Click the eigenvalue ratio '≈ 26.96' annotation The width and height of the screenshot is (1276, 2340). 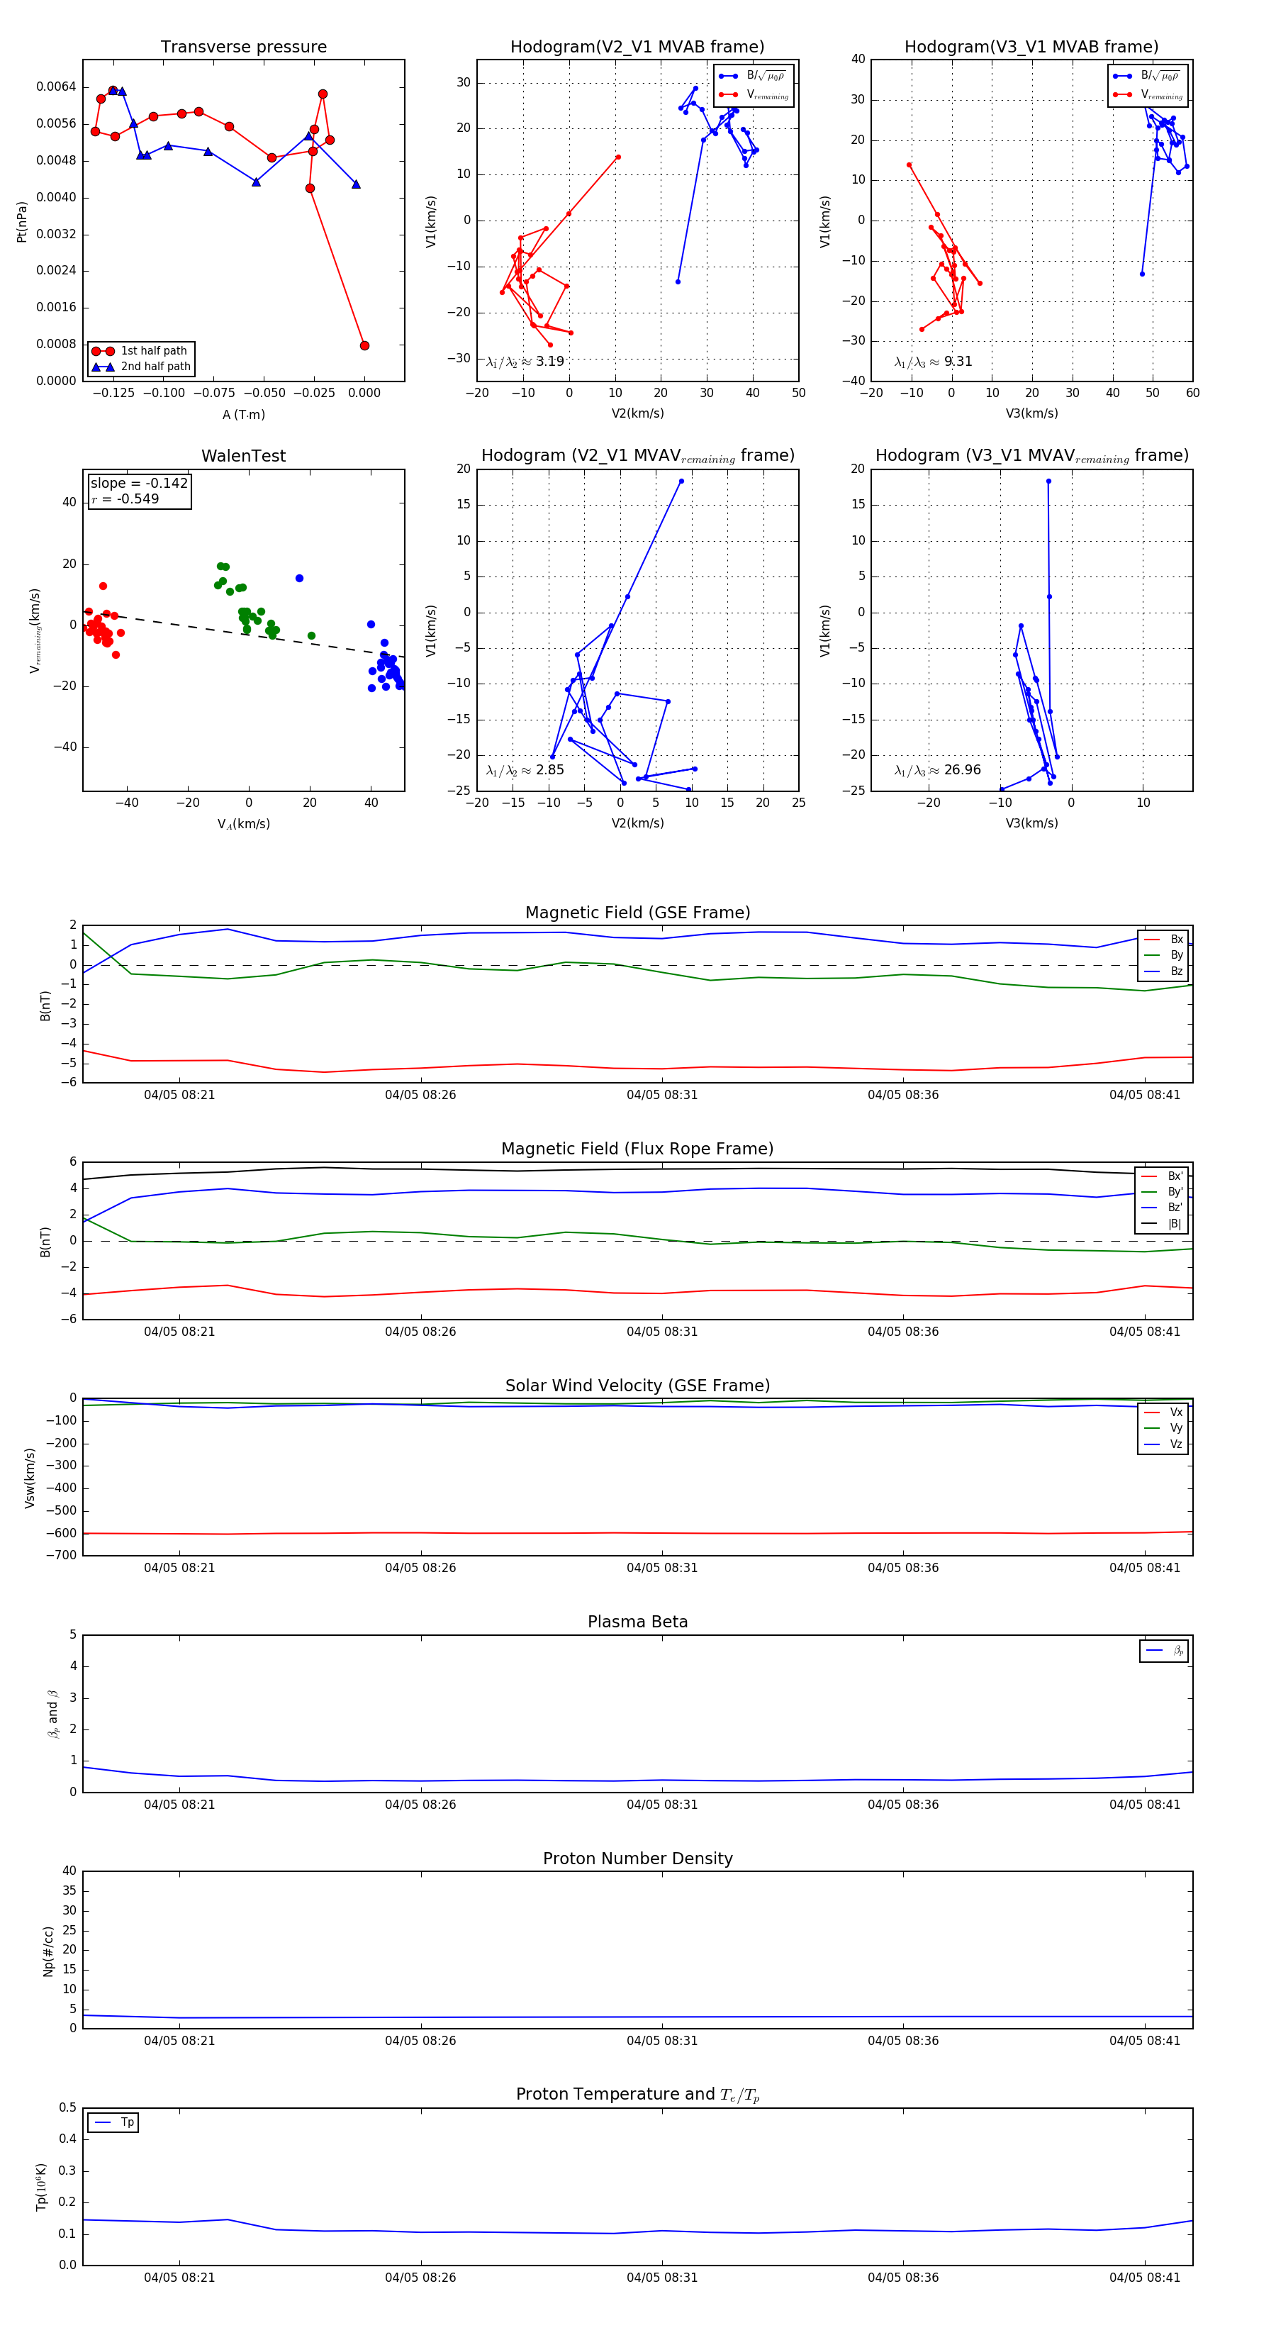click(x=937, y=770)
